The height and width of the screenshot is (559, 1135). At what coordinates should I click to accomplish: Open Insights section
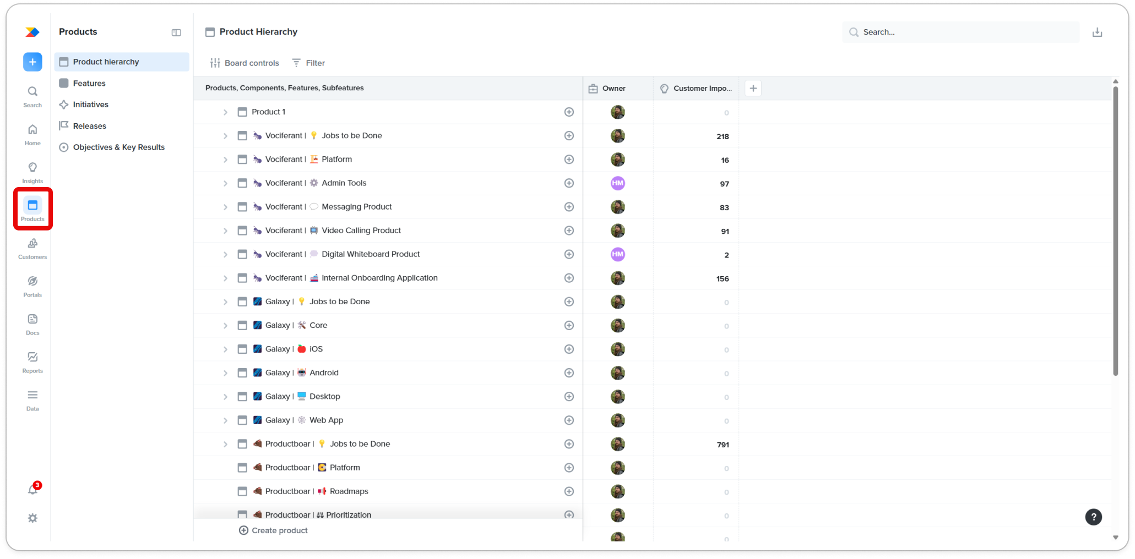click(x=32, y=172)
